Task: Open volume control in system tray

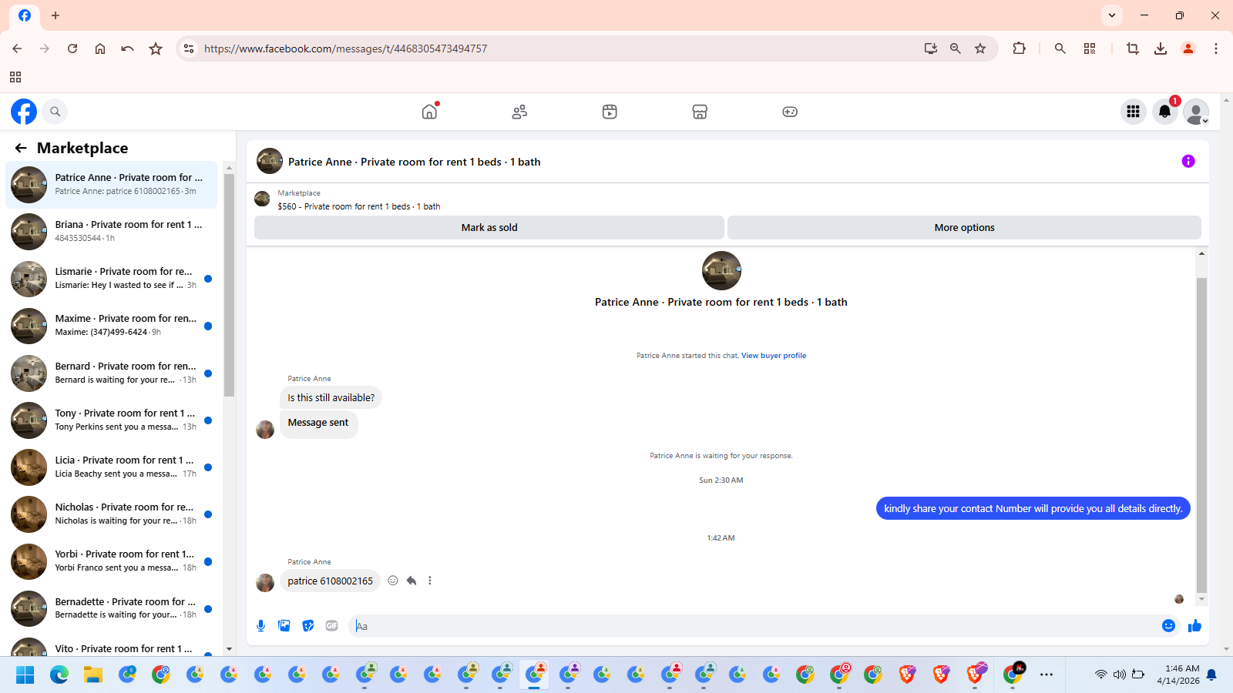Action: click(x=1119, y=675)
